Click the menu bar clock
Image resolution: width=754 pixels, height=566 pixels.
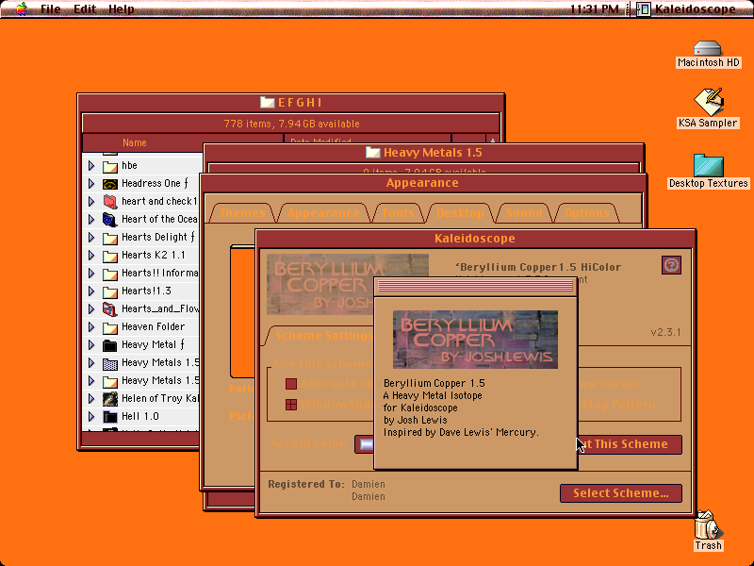point(595,8)
